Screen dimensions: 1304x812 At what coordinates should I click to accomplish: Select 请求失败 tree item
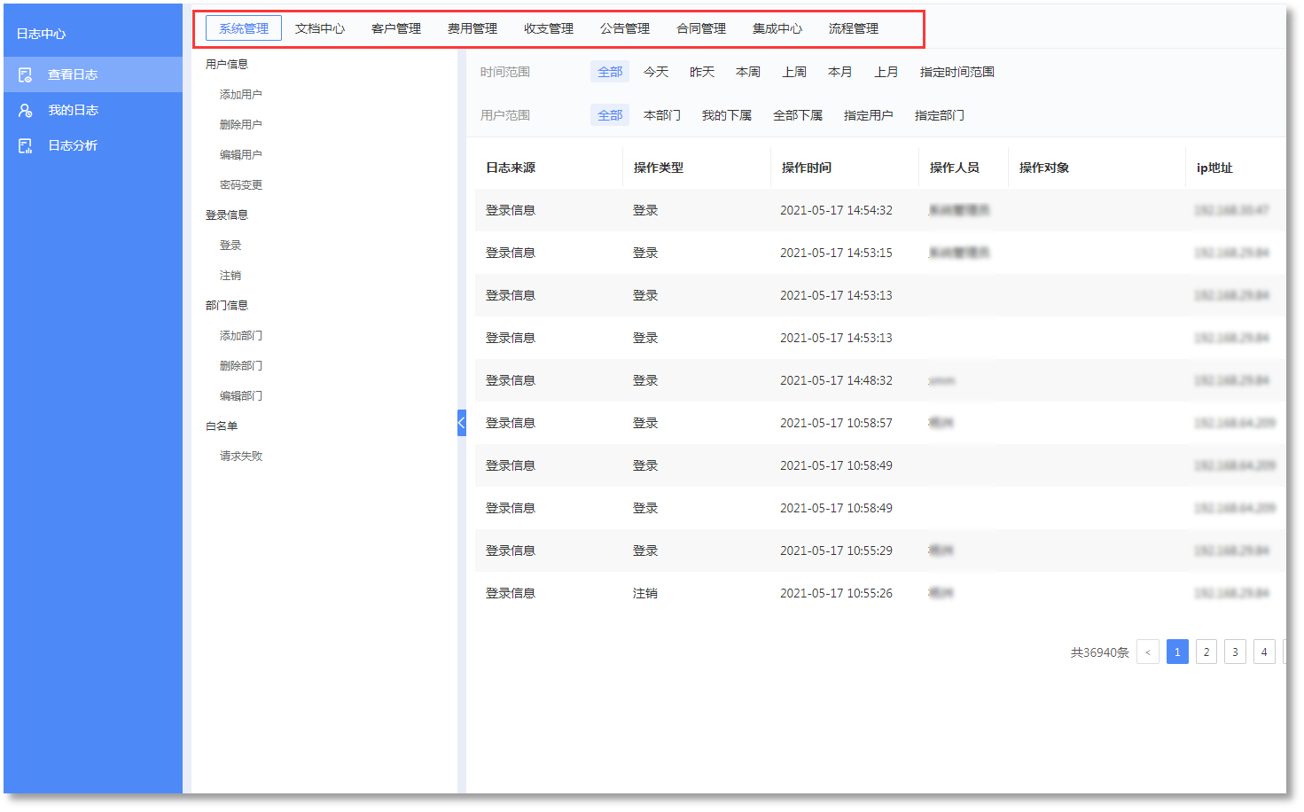coord(241,456)
